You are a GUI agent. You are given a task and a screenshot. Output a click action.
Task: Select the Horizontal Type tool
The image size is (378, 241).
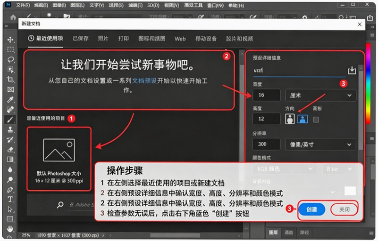pos(10,199)
